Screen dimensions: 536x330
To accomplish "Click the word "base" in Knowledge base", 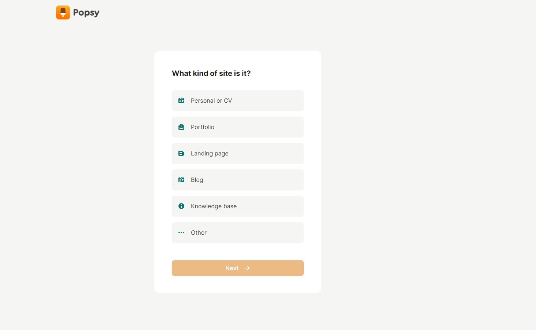I will click(230, 206).
